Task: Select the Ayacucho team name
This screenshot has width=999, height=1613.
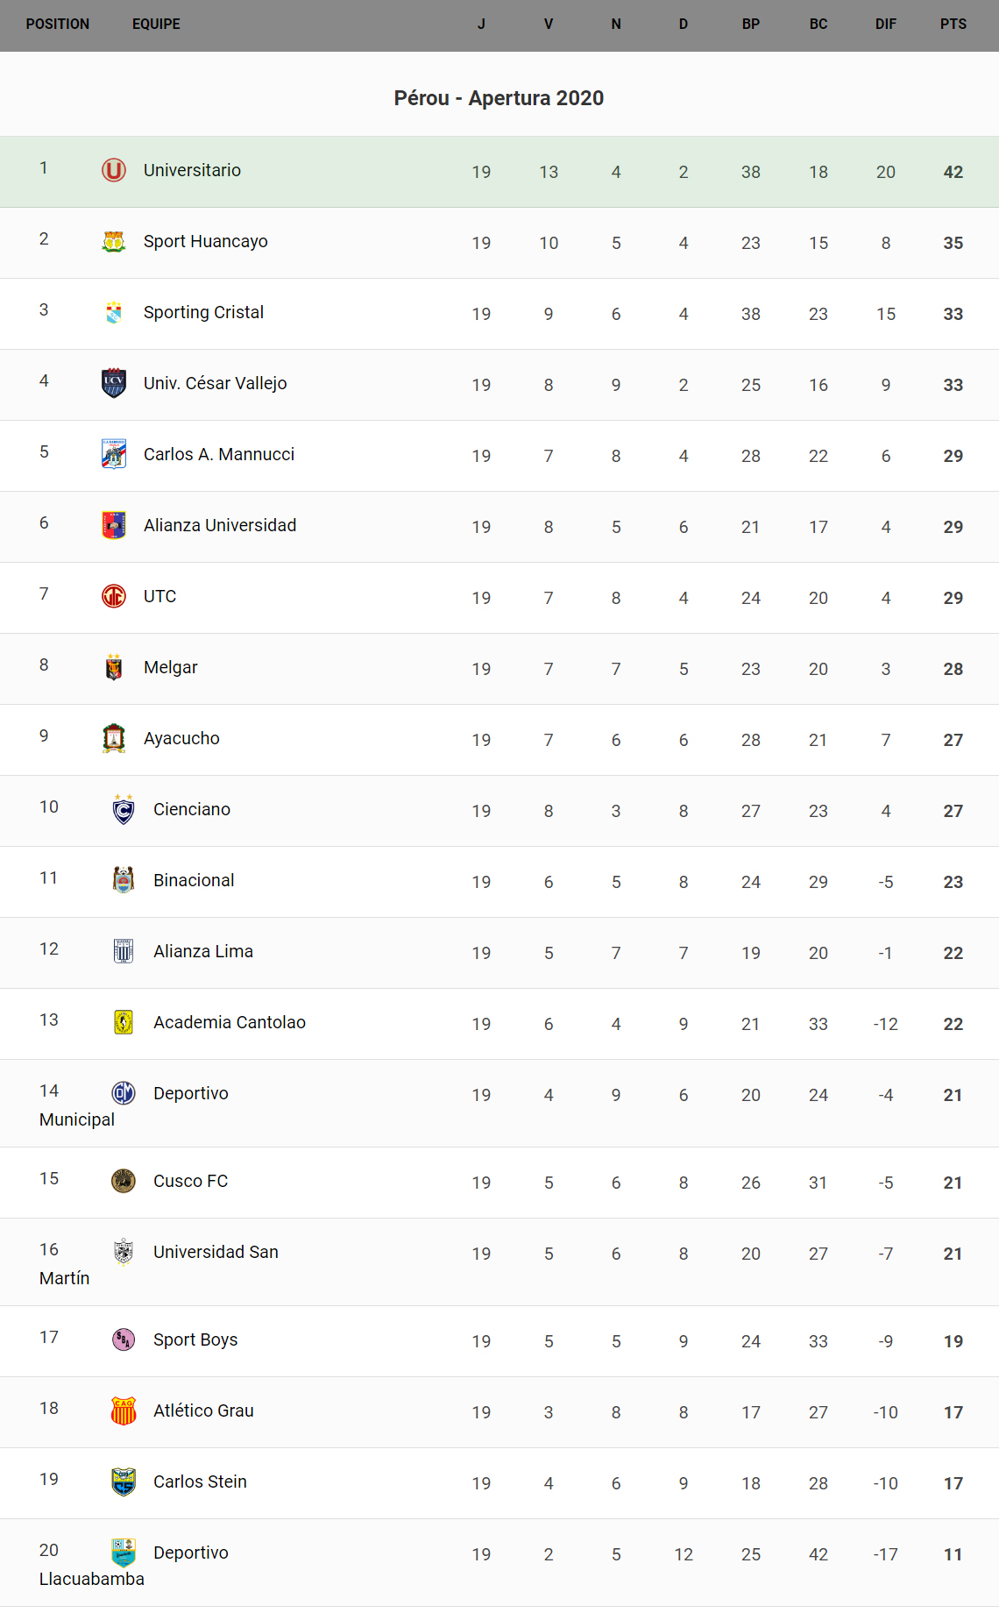Action: point(181,738)
